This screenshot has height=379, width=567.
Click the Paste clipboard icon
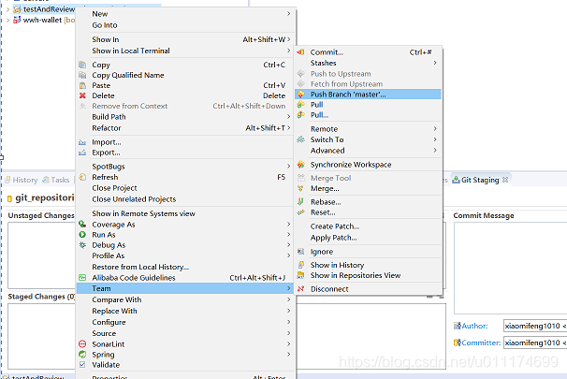coord(82,85)
